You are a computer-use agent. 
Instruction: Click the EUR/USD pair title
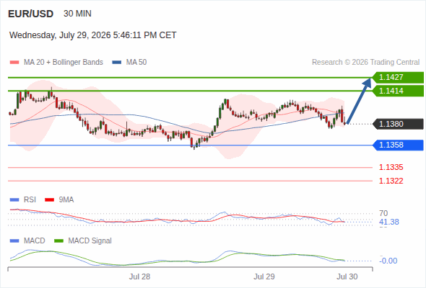[x=31, y=14]
